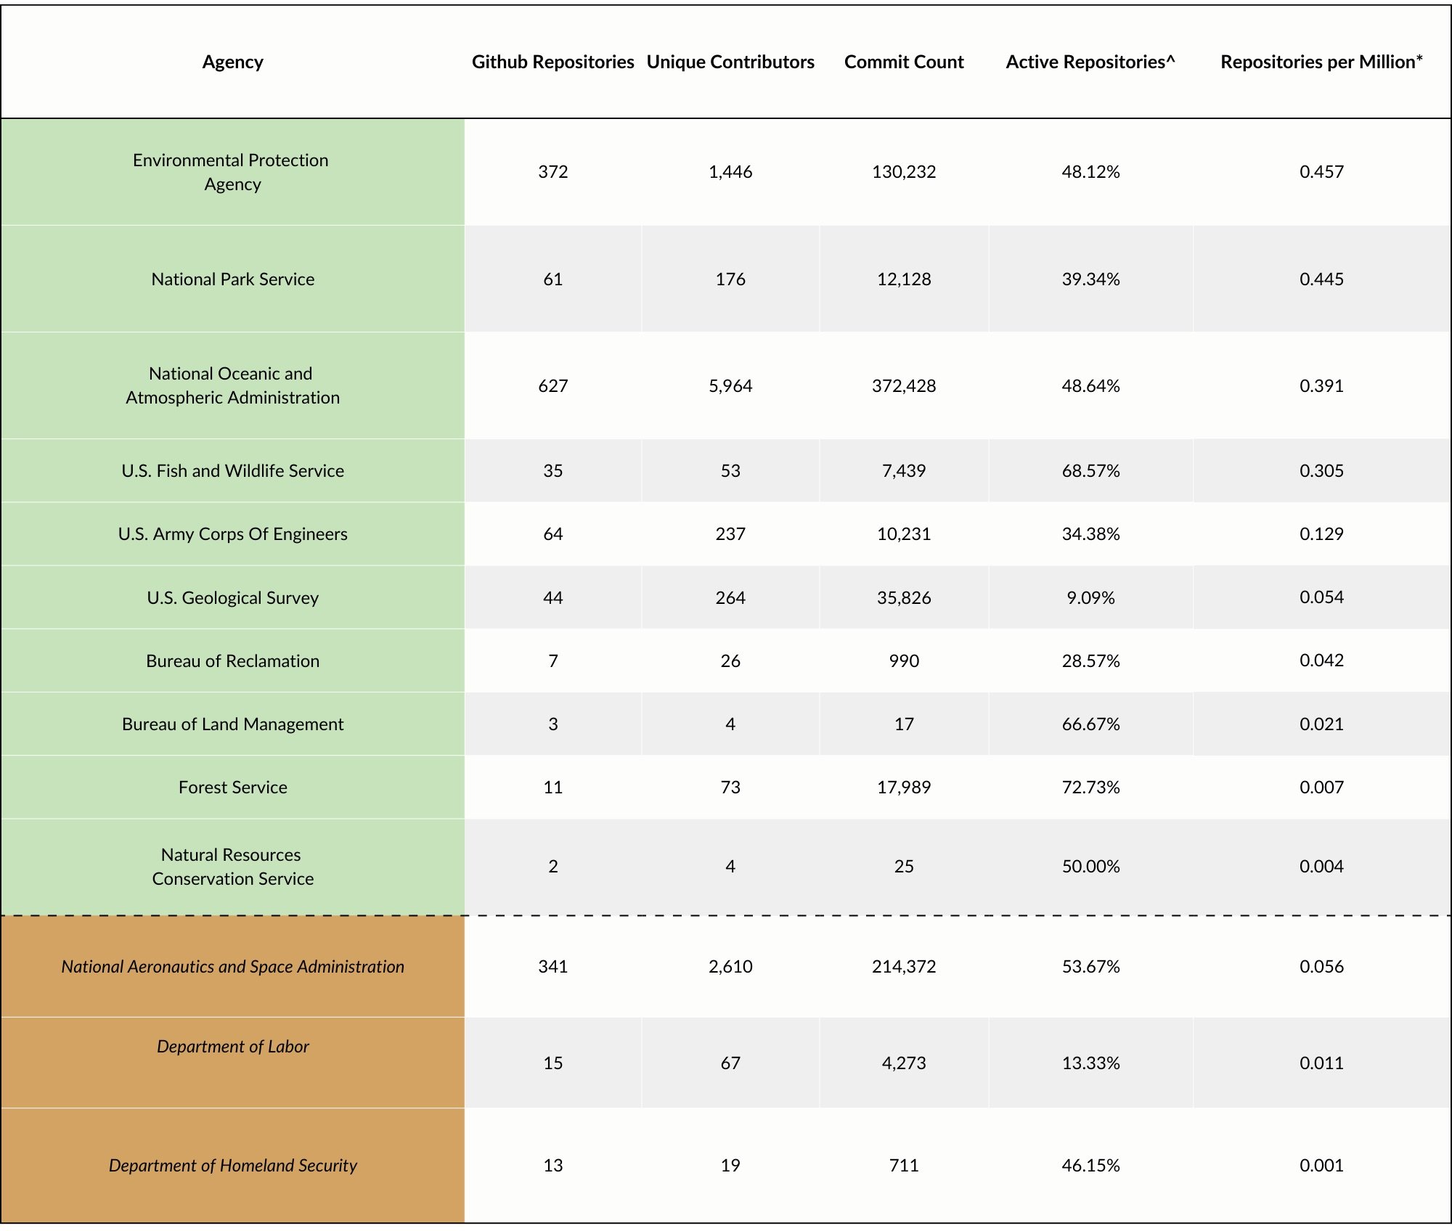Click the 46.15% active repositories value

[x=1090, y=1165]
